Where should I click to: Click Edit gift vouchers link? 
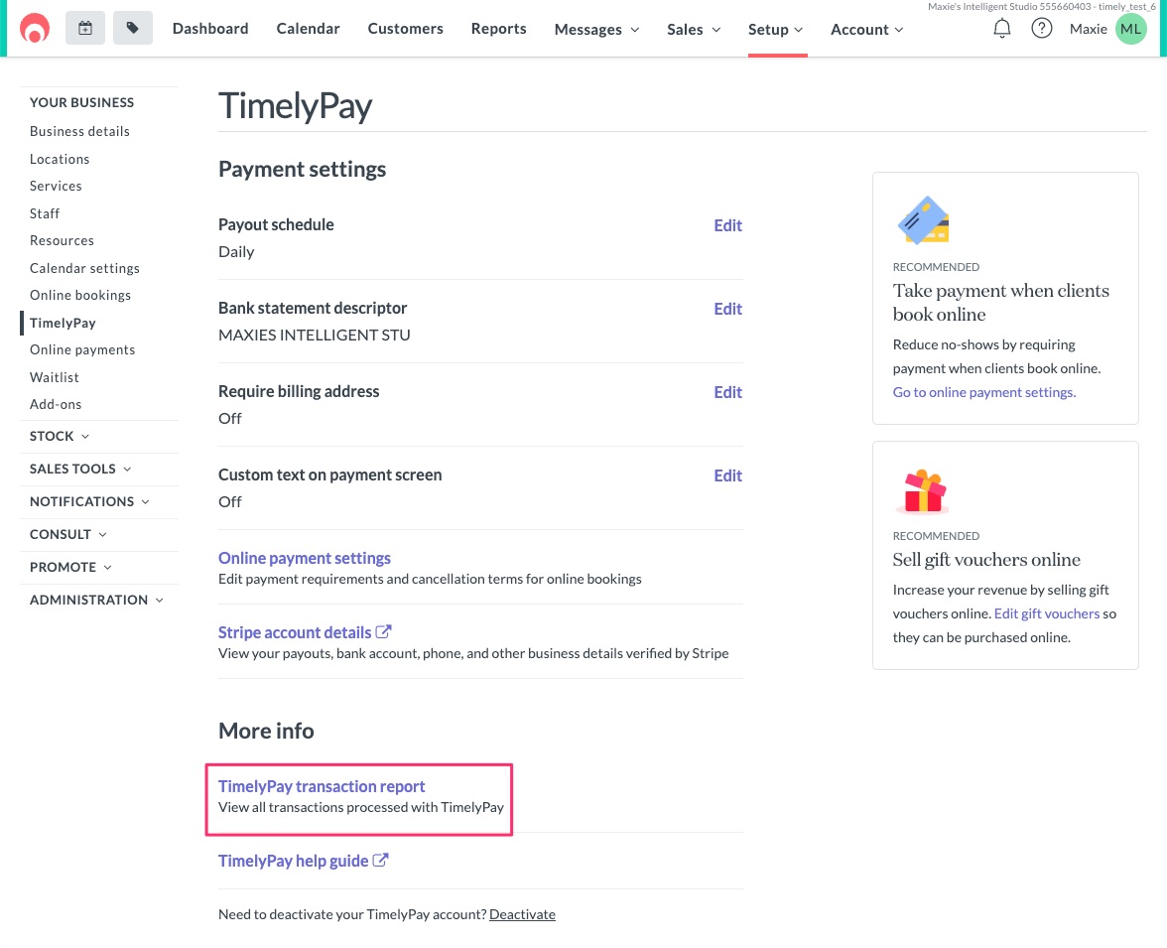point(1046,613)
